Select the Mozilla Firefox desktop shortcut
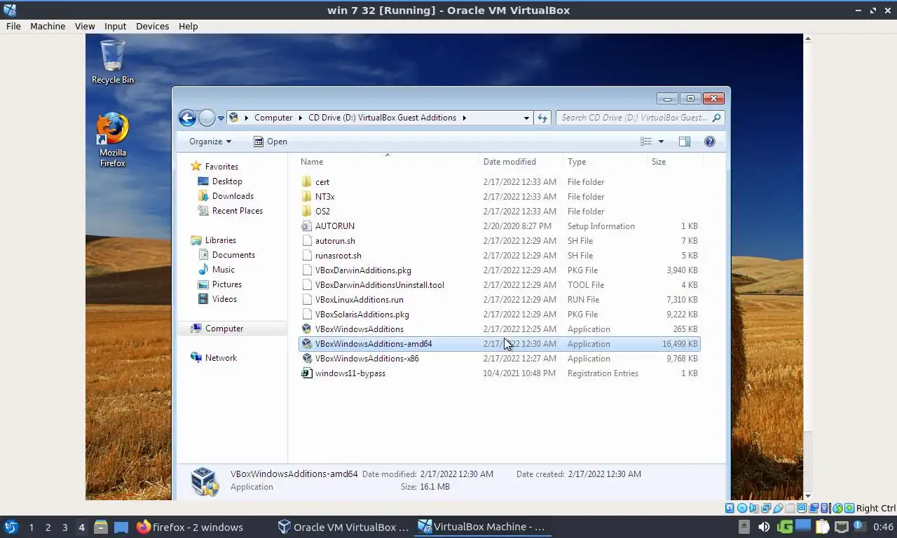 point(112,140)
